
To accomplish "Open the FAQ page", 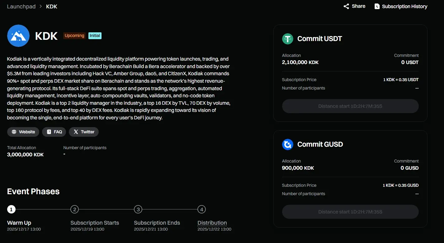I will tap(54, 132).
